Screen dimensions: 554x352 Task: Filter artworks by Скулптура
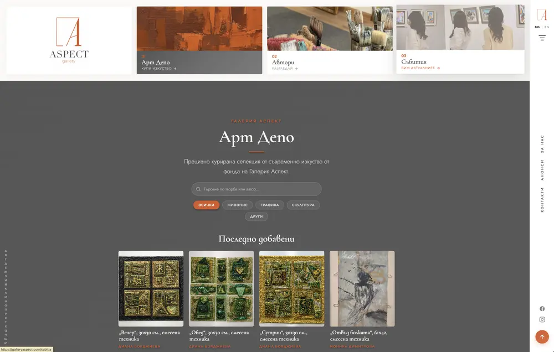303,205
